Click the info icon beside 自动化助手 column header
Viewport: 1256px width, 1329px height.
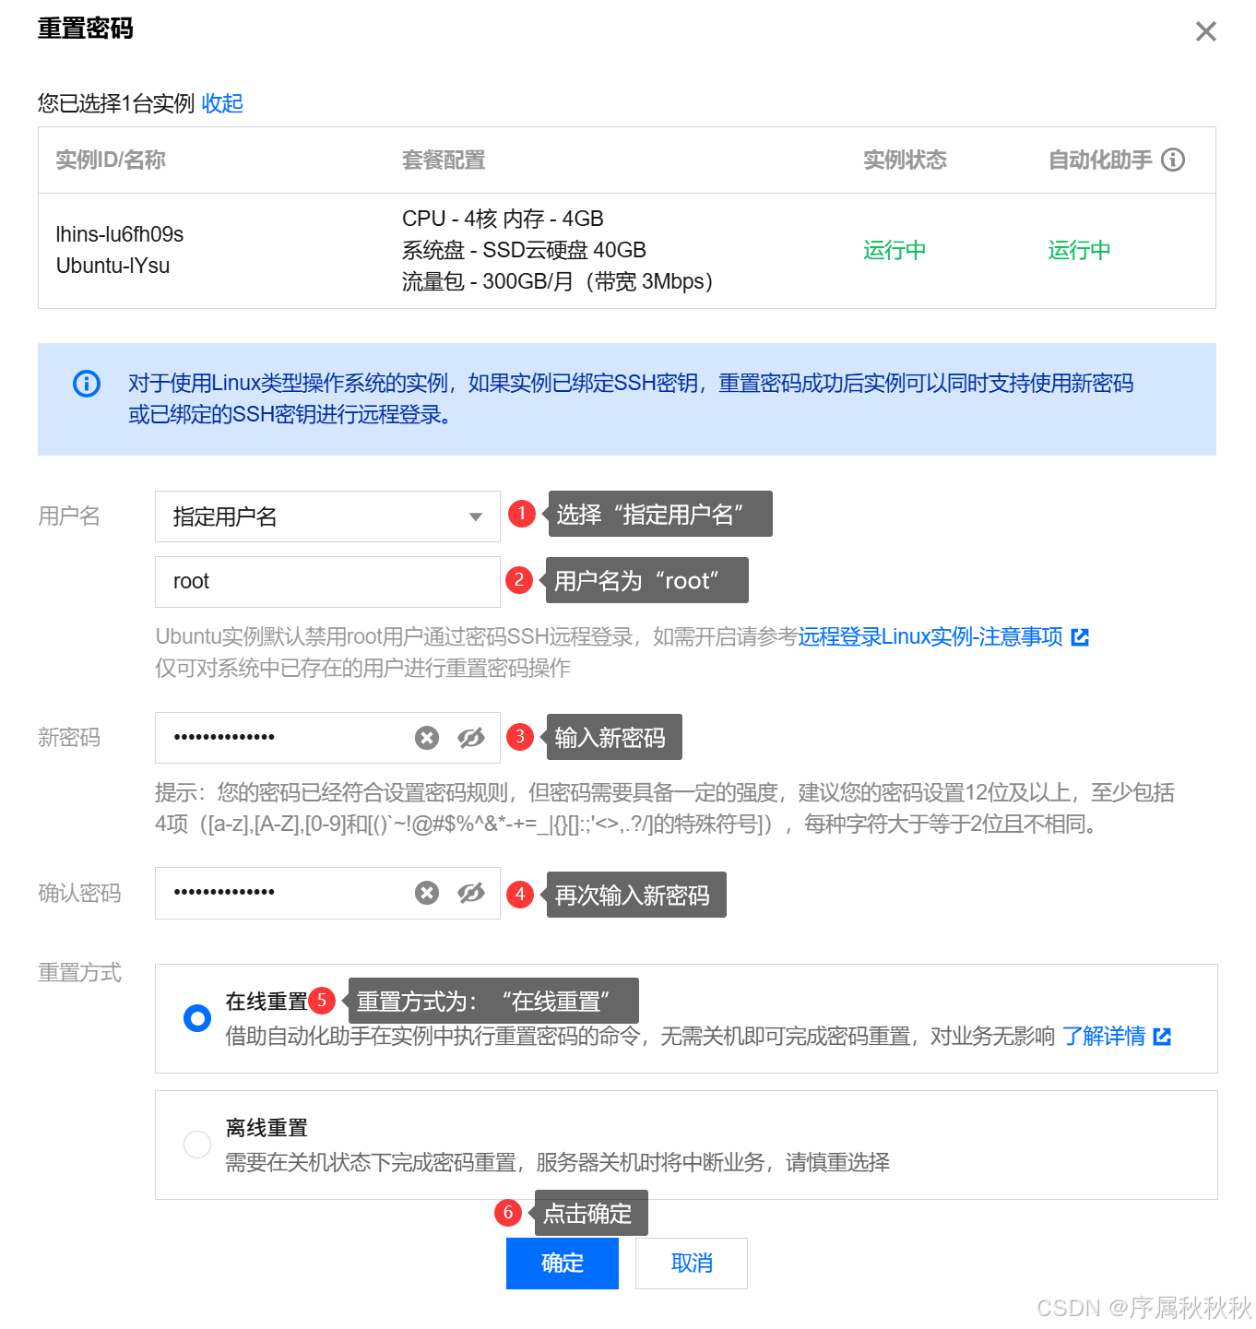1173,160
